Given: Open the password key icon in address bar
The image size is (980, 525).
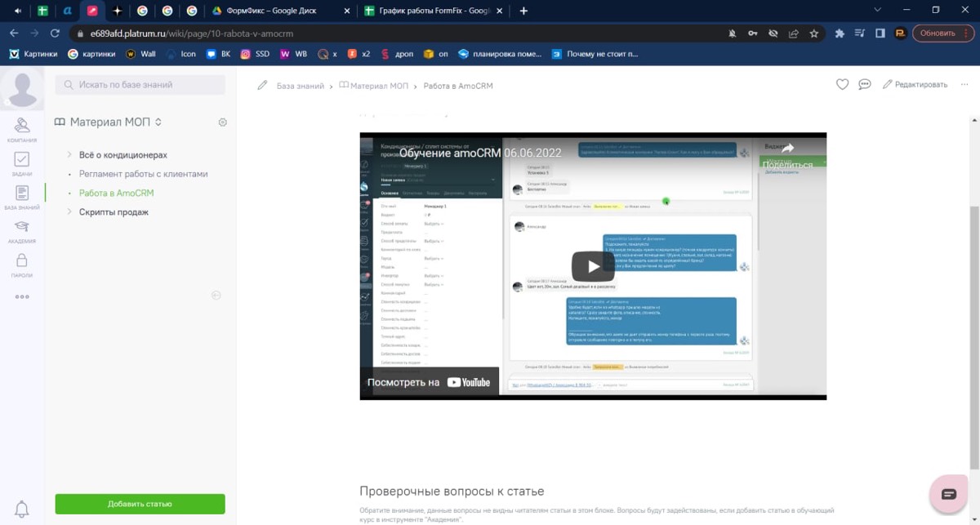Looking at the screenshot, I should [752, 33].
